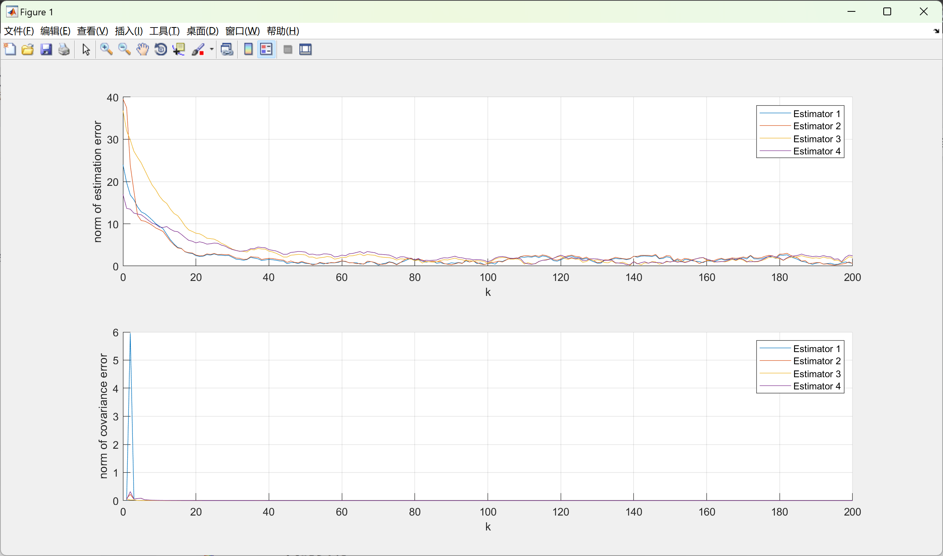Open the 插入(I) menu
The height and width of the screenshot is (556, 943).
click(x=128, y=31)
